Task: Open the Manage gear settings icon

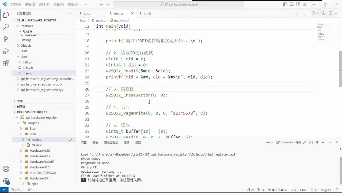Action: click(x=6, y=181)
